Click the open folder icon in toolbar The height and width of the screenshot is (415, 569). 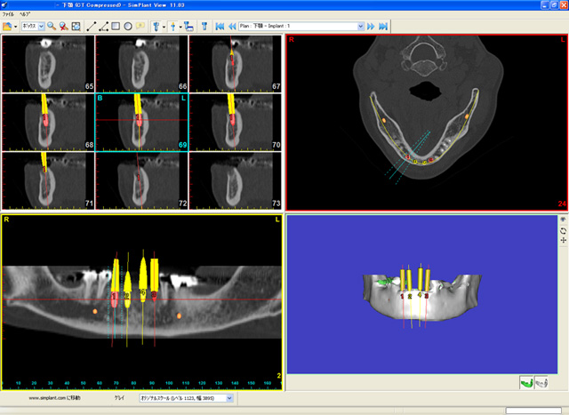click(7, 27)
